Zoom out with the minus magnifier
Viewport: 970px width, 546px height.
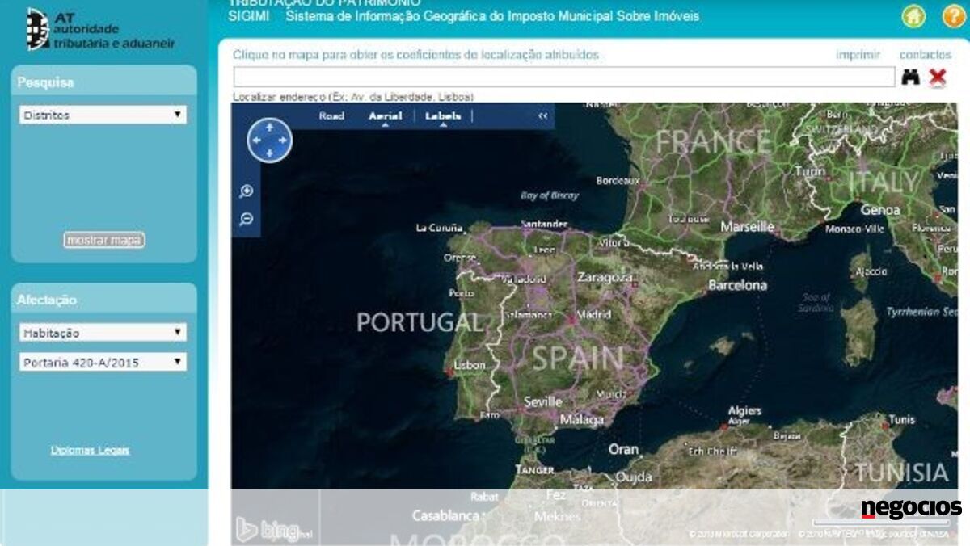click(x=247, y=219)
